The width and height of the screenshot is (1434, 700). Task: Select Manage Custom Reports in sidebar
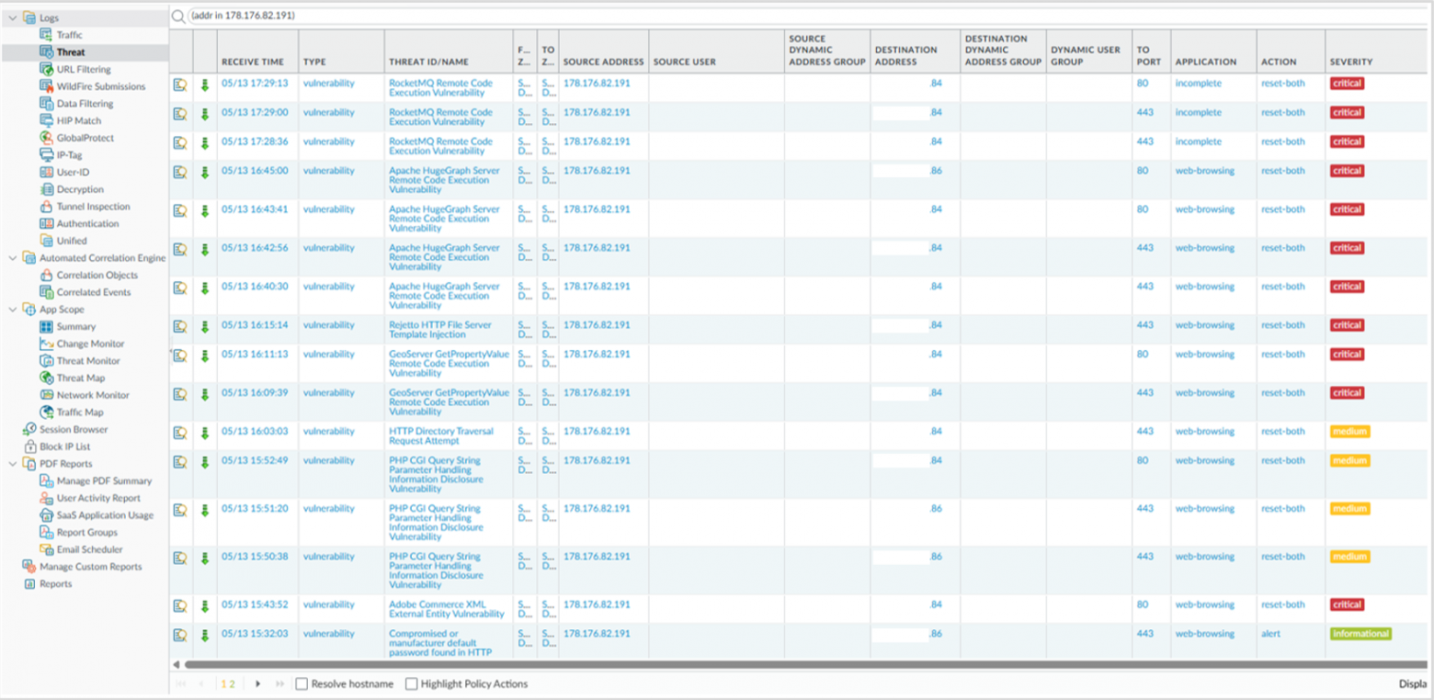(x=90, y=567)
